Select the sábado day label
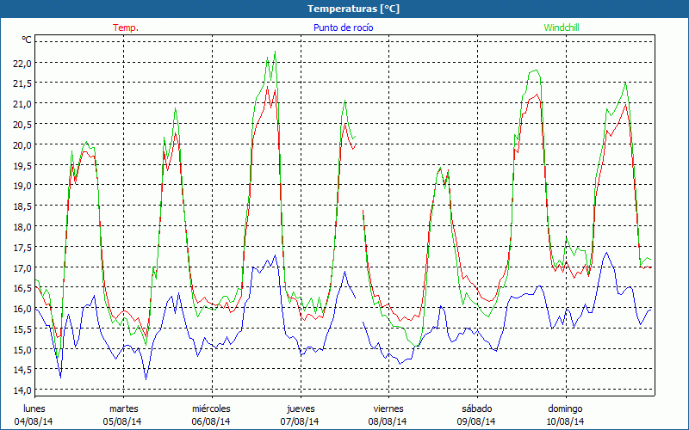The height and width of the screenshot is (430, 689). click(x=476, y=408)
